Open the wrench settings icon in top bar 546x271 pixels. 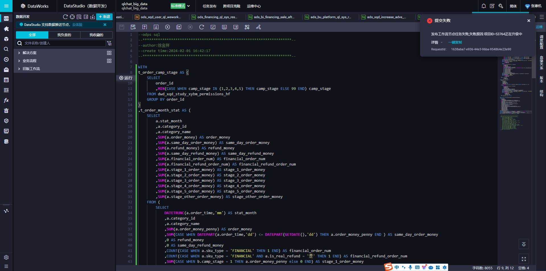tap(501, 6)
